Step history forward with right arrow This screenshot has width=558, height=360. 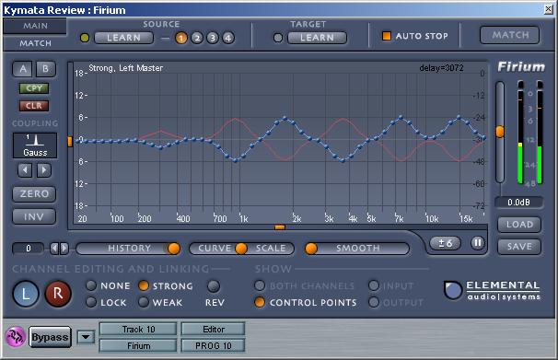click(x=64, y=249)
